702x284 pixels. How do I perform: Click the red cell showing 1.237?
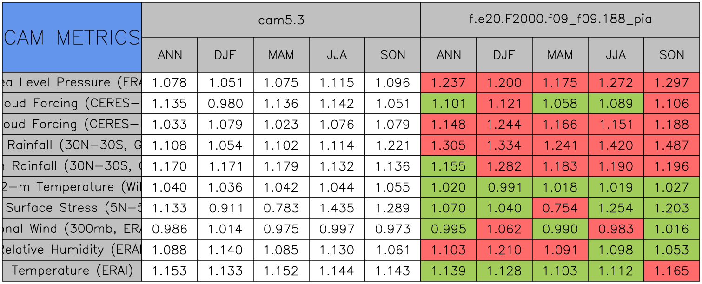(x=448, y=82)
